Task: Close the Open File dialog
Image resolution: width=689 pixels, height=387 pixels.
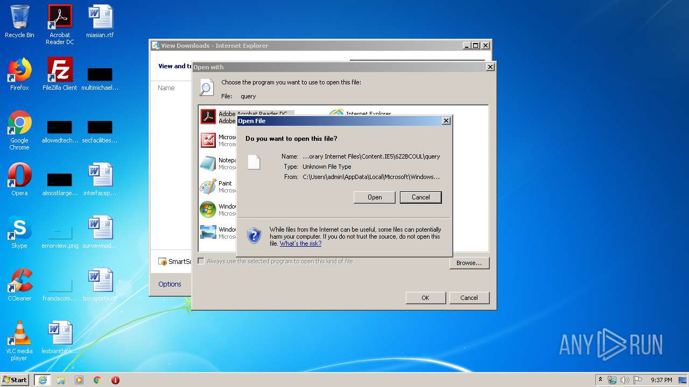Action: [446, 121]
